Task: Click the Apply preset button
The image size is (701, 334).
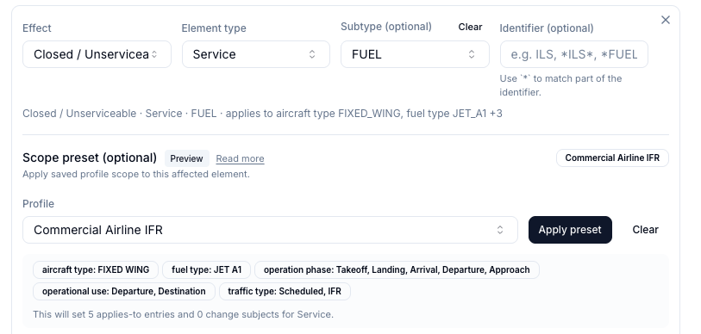Action: tap(570, 230)
